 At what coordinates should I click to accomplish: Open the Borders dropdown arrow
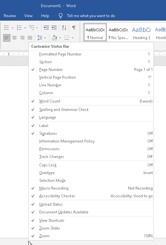click(73, 38)
